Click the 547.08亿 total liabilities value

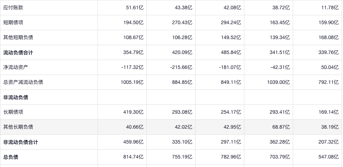tap(328, 157)
